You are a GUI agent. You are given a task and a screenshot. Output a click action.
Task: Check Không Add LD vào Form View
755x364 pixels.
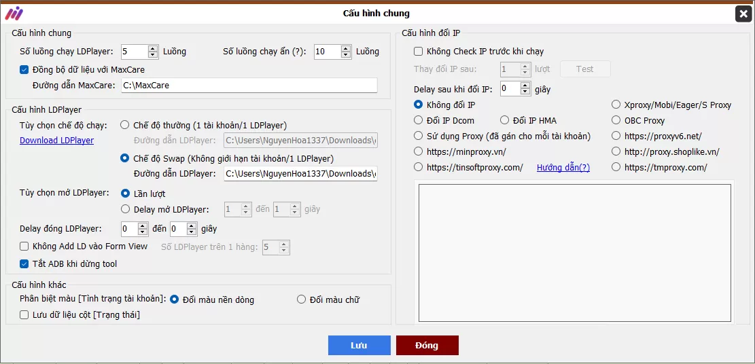[x=24, y=247]
